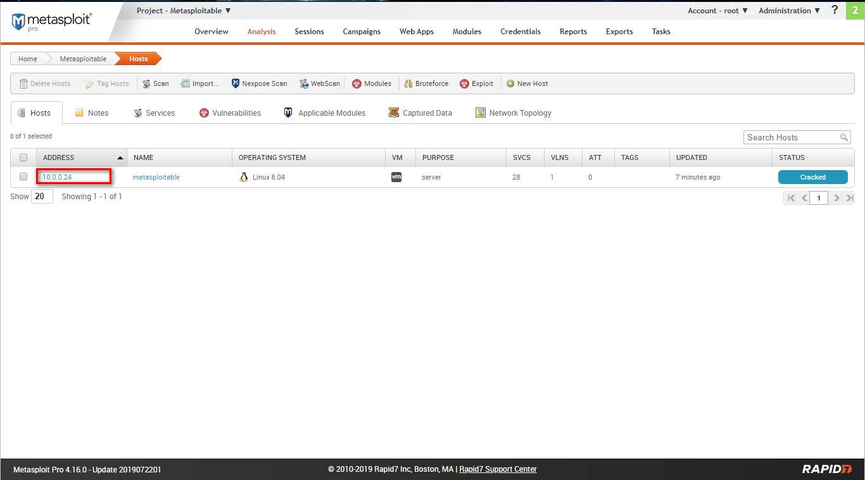Click the Hosts breadcrumb
Screen dimensions: 865x480
(x=139, y=59)
